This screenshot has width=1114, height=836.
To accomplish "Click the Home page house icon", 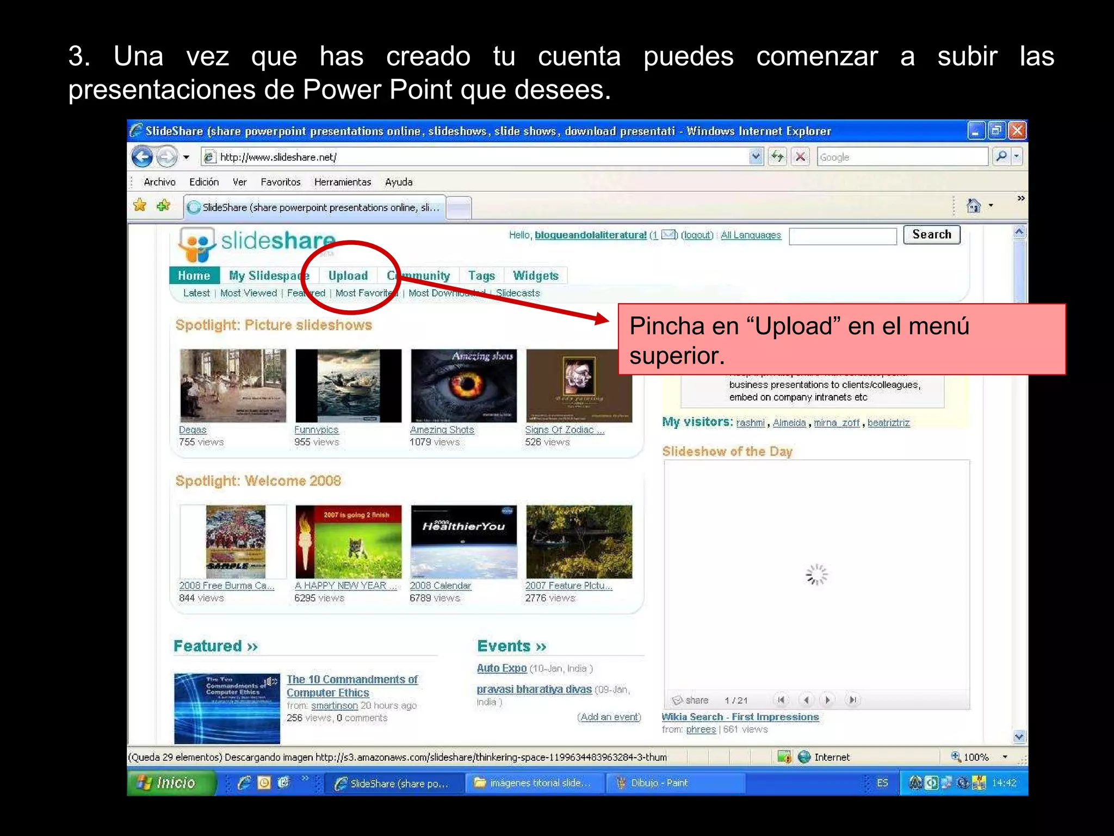I will tap(974, 206).
